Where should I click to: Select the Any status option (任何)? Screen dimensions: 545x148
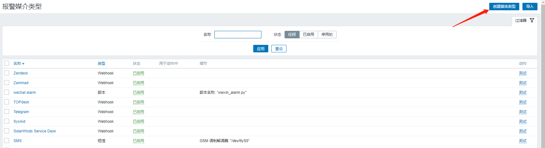292,35
